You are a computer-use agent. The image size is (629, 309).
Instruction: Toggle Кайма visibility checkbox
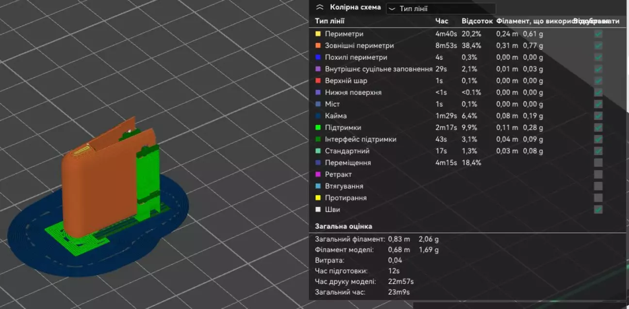click(x=598, y=116)
